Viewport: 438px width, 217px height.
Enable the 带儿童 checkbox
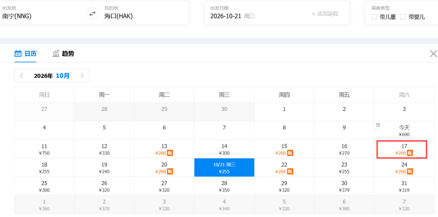[x=374, y=17]
